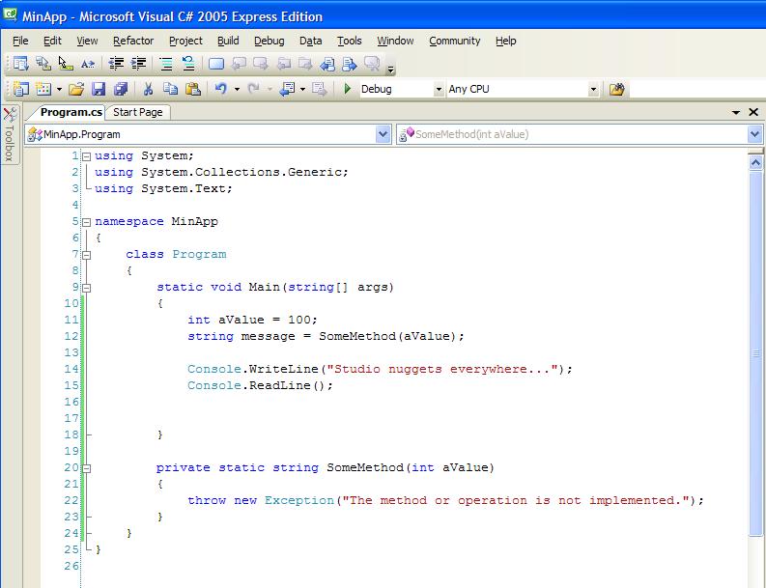The width and height of the screenshot is (766, 588).
Task: Cut selection with scissors icon
Action: (148, 89)
